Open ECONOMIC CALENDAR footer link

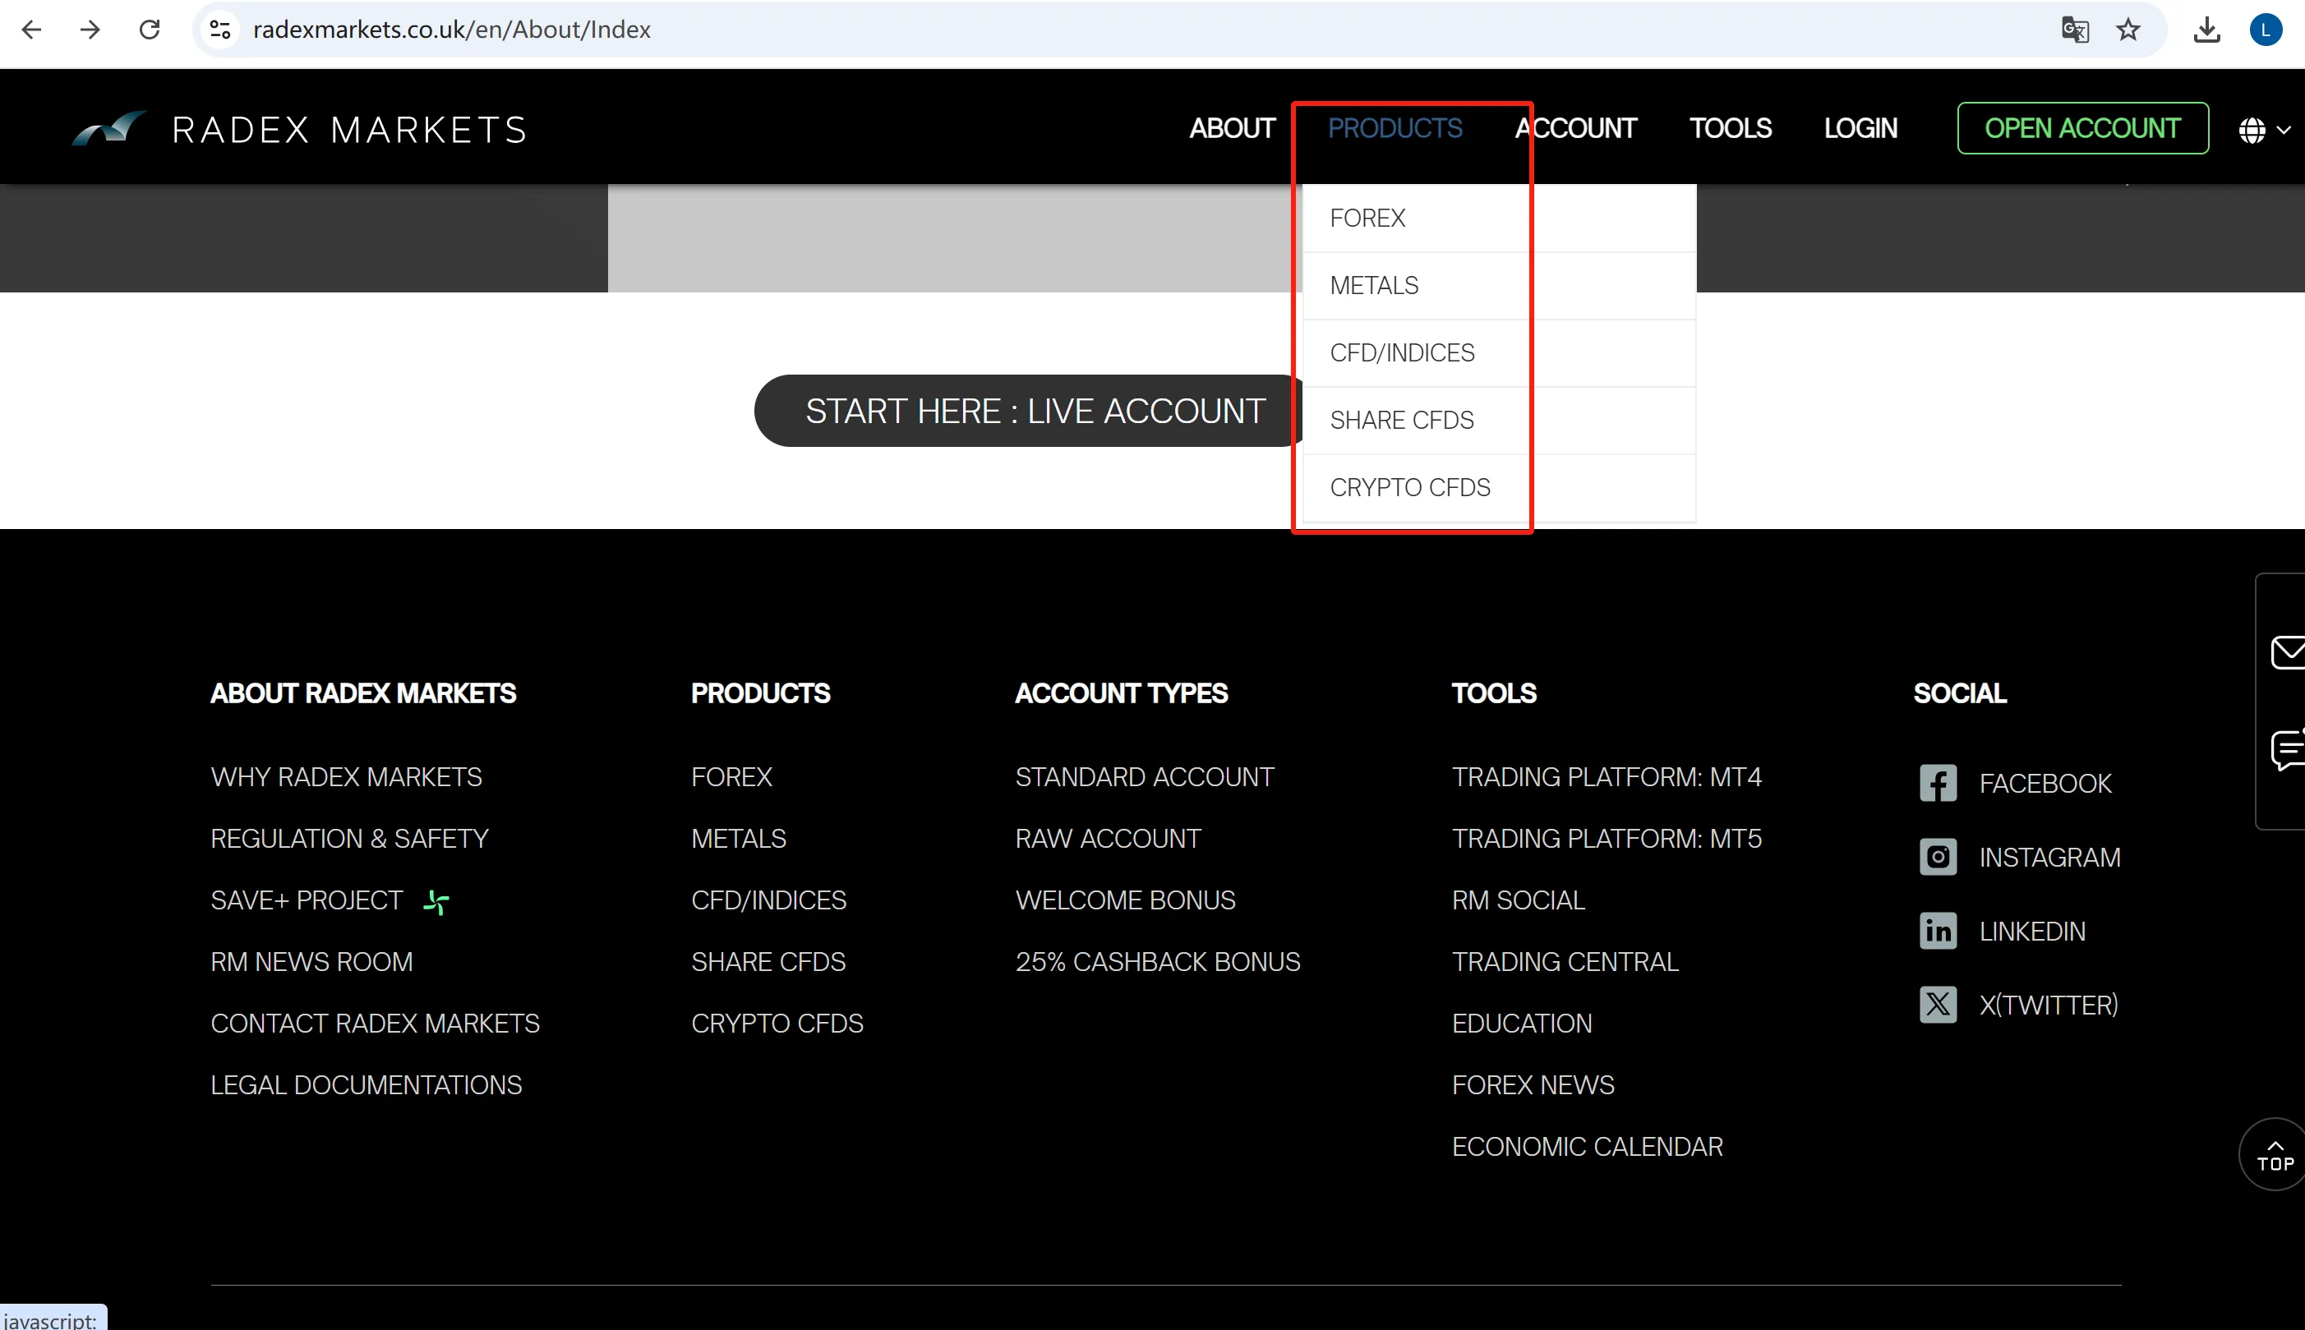[x=1587, y=1148]
